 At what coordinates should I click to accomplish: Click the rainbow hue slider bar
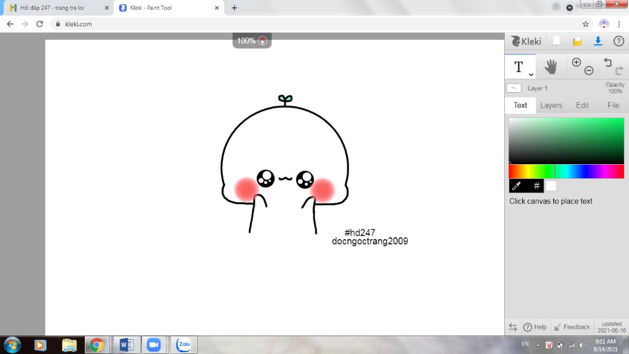pyautogui.click(x=566, y=171)
